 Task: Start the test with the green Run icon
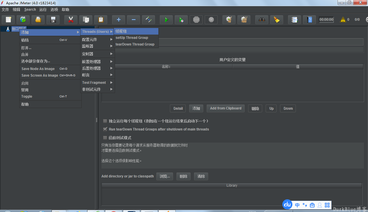click(166, 20)
